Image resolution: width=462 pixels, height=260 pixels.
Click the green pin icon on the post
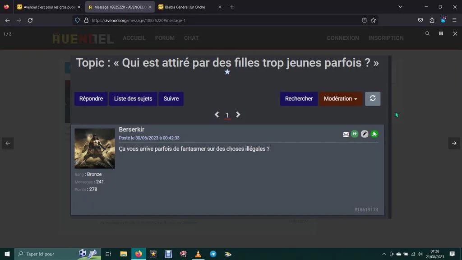(374, 134)
